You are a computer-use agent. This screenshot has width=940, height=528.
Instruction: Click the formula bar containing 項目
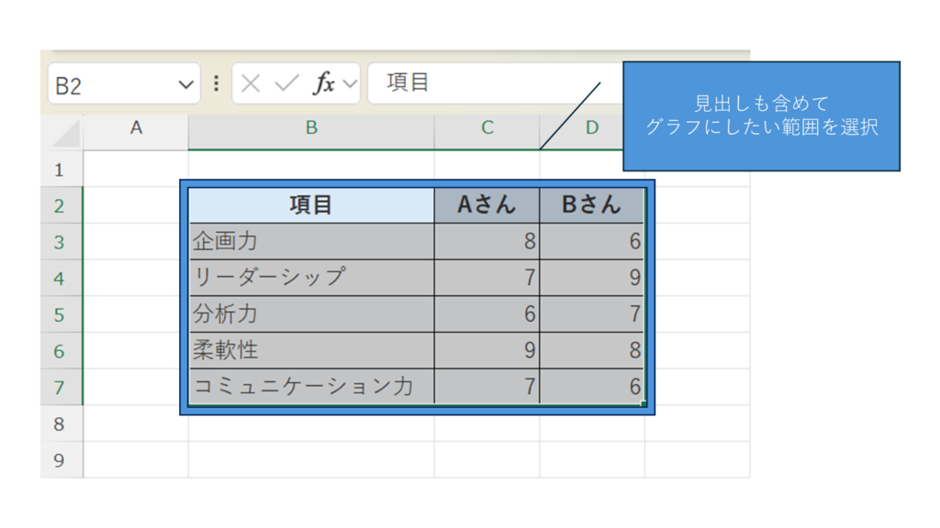click(487, 83)
